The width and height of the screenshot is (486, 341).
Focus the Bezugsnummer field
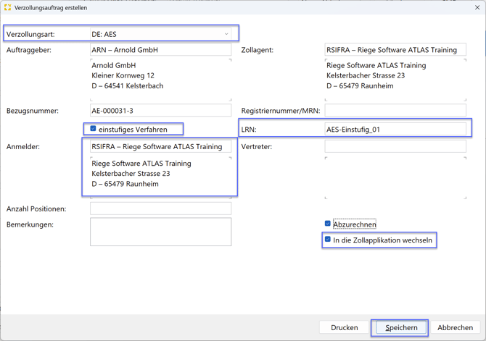pos(160,111)
